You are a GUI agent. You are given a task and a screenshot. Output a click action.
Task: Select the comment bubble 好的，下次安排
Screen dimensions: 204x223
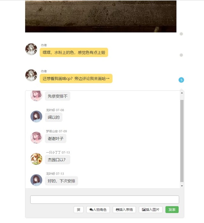coord(62,181)
